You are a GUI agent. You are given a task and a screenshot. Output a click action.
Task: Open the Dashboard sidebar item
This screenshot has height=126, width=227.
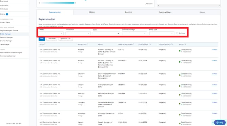[4, 1]
